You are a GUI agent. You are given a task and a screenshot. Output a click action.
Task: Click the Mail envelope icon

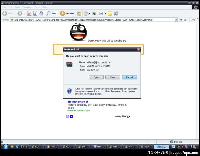86,13
